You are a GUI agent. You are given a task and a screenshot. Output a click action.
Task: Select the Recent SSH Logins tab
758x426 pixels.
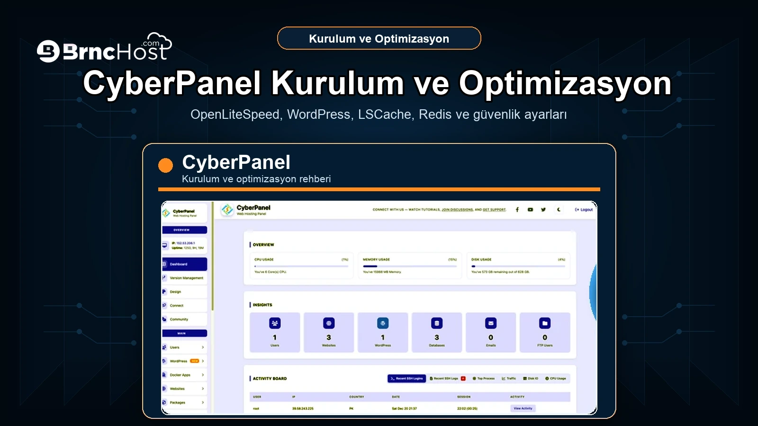click(406, 378)
